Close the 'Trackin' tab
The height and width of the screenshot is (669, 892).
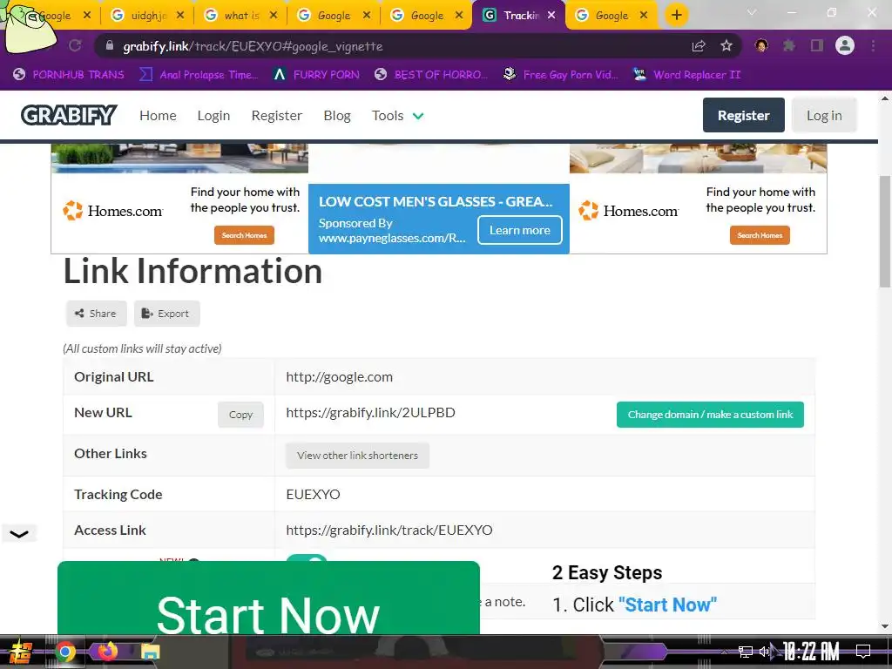pos(551,16)
